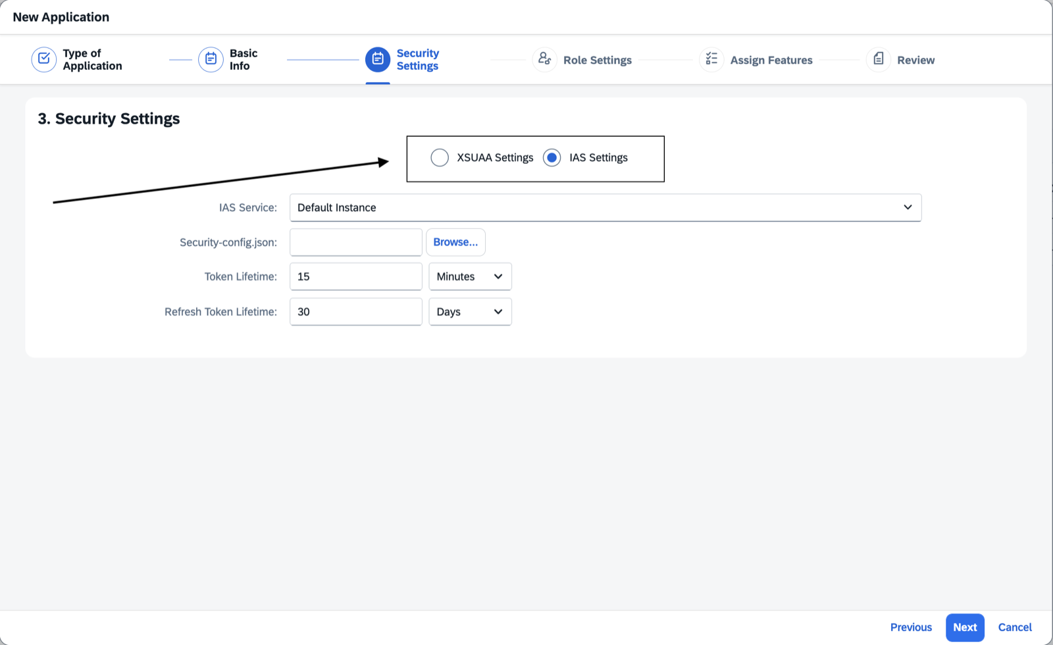Click the Previous button
This screenshot has height=645, width=1053.
pos(911,627)
